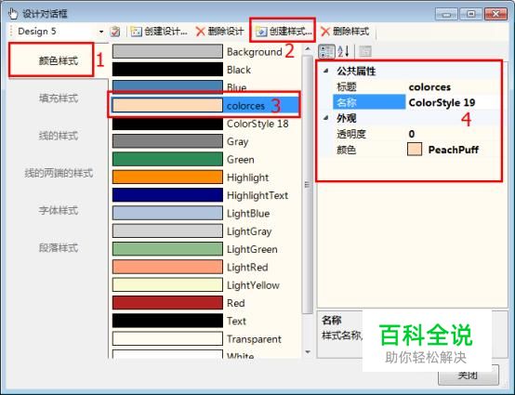This screenshot has width=515, height=395.
Task: Click the 透明度 value field
Action: tap(454, 134)
